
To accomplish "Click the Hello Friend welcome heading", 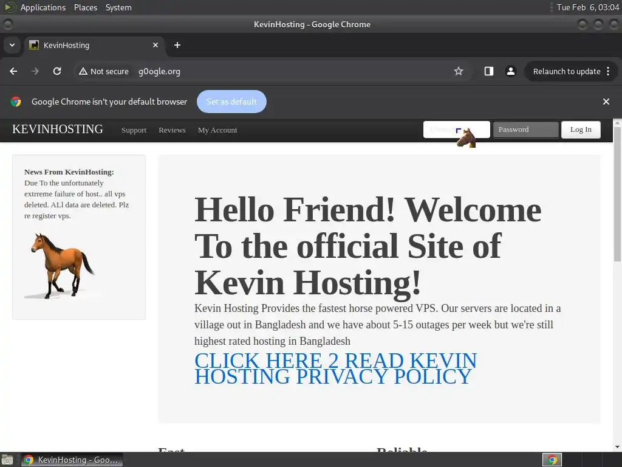I will [x=367, y=246].
